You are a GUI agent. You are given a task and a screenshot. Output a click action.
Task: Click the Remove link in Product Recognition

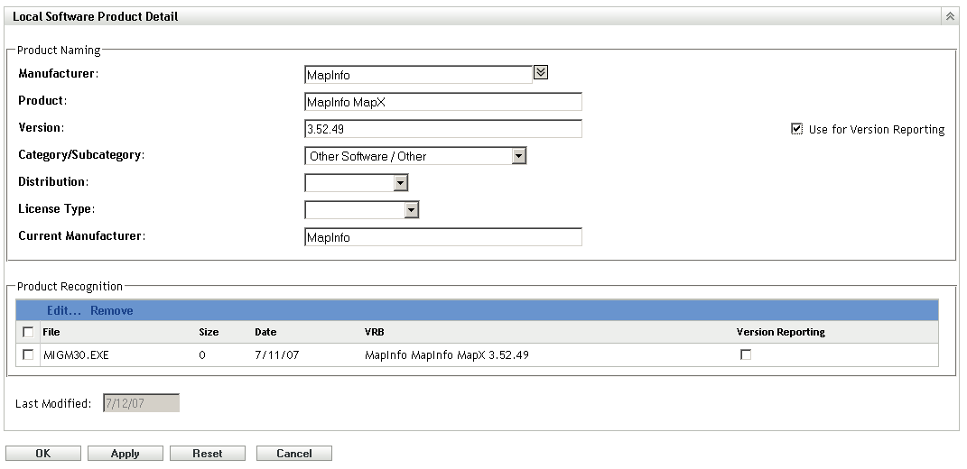pos(112,310)
